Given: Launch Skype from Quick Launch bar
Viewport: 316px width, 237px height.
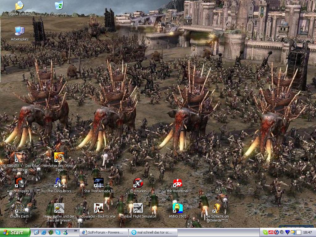Looking at the screenshot, I should (58, 232).
